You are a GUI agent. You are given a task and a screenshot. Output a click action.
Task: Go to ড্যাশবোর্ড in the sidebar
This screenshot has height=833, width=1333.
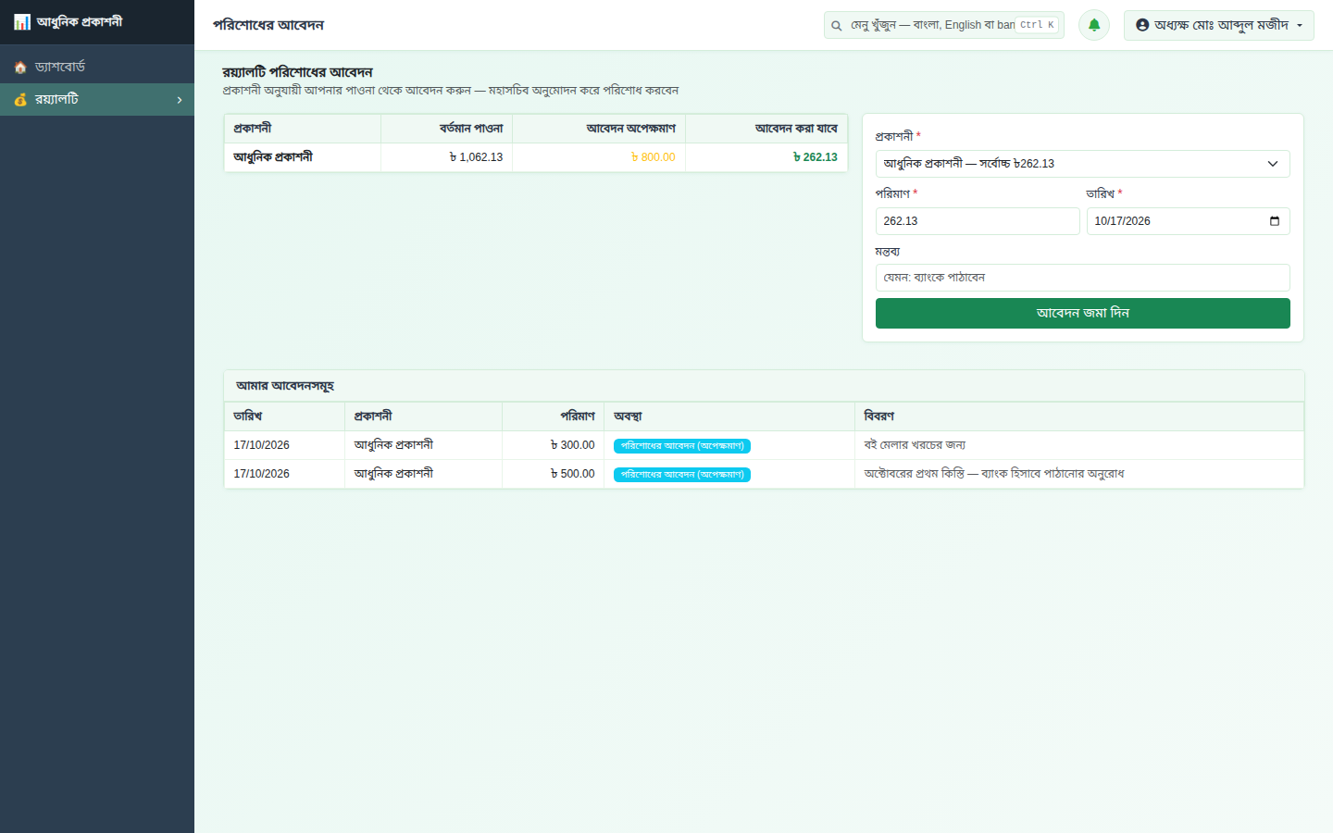click(97, 67)
